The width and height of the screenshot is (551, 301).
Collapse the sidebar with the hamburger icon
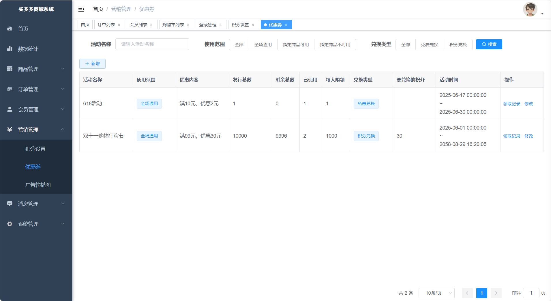81,9
